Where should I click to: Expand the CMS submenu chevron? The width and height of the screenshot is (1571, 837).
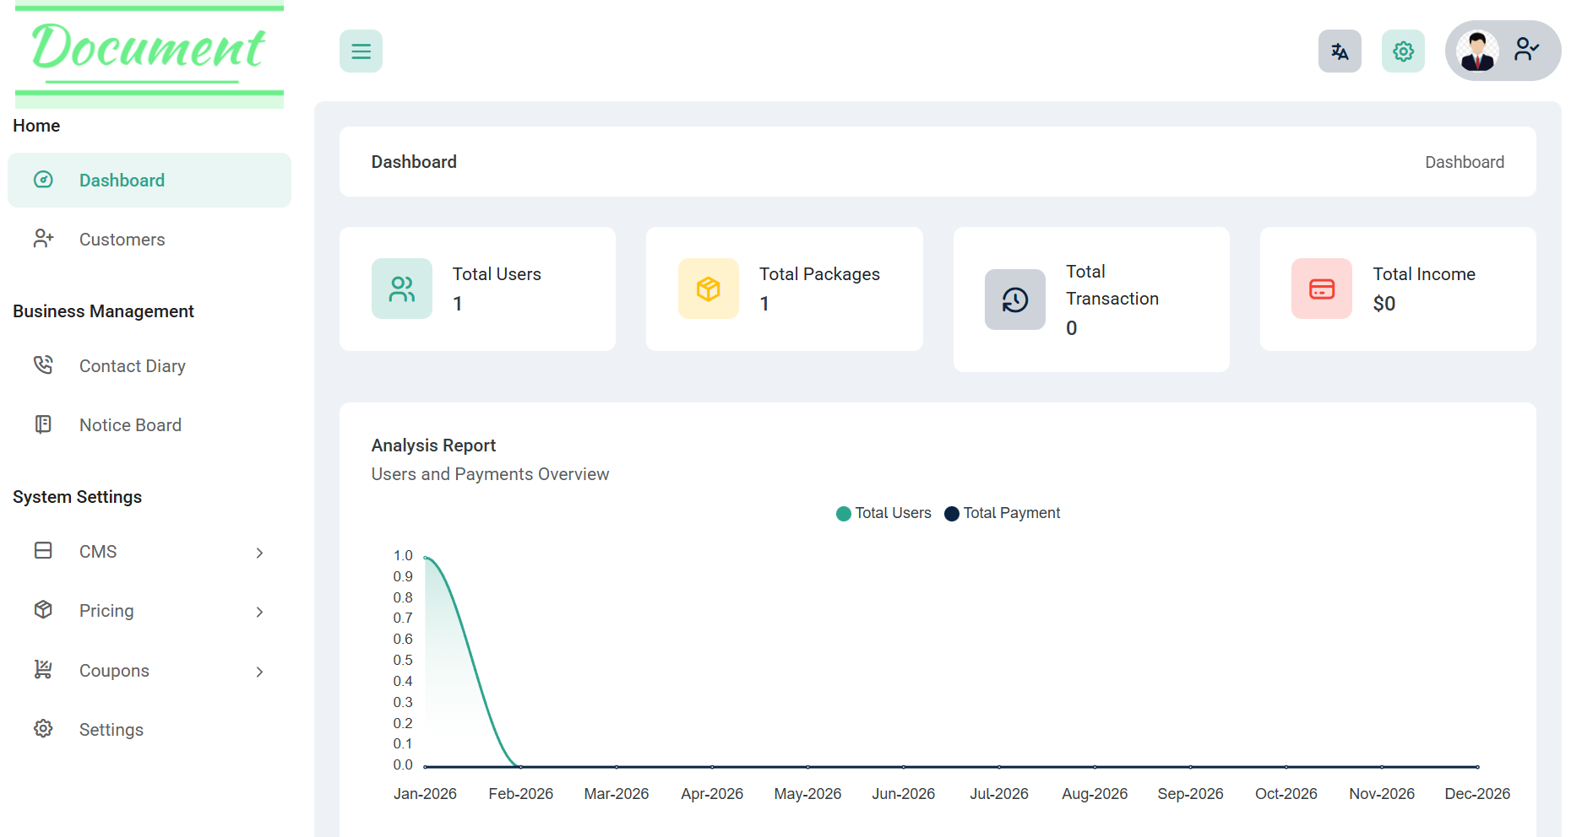259,553
